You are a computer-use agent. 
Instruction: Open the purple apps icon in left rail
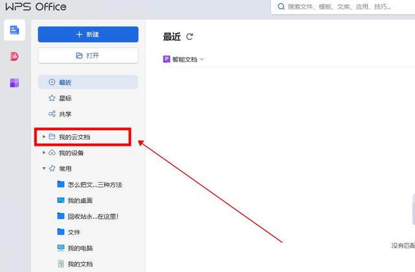click(14, 83)
